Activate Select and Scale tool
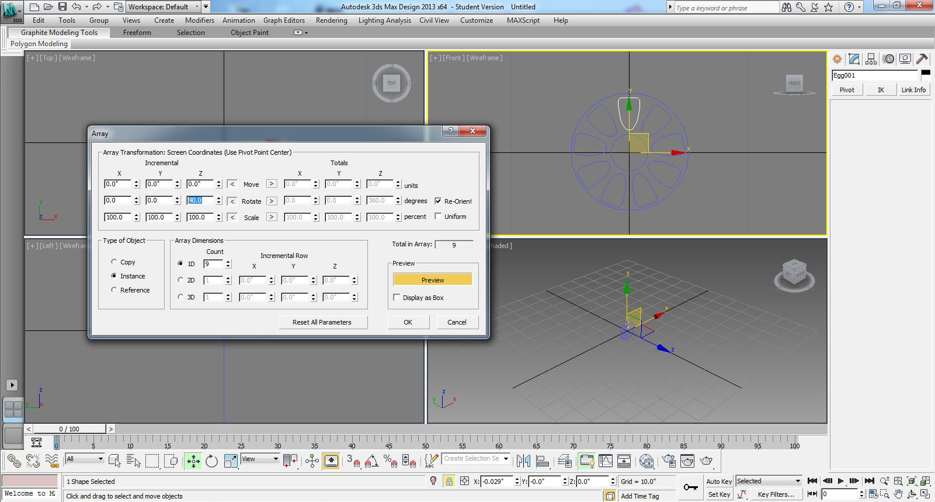935x502 pixels. (x=231, y=461)
